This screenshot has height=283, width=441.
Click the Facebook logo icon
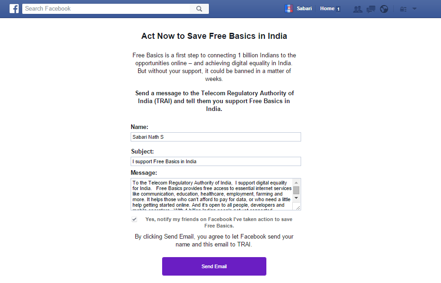point(14,9)
